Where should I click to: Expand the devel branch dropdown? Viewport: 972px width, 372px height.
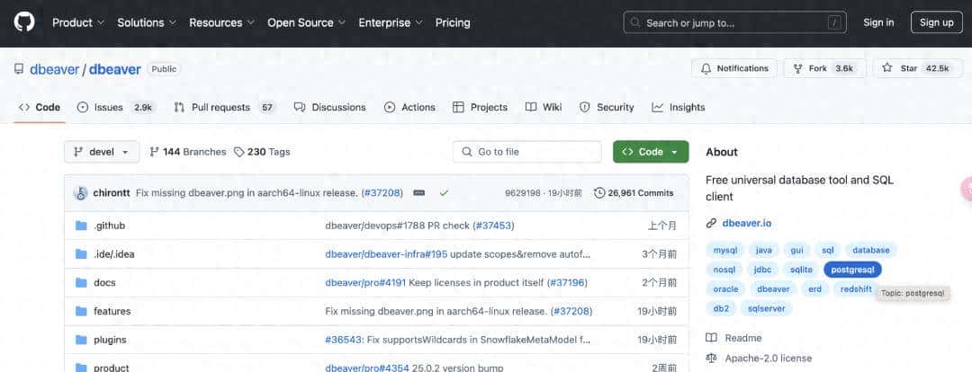click(x=102, y=152)
